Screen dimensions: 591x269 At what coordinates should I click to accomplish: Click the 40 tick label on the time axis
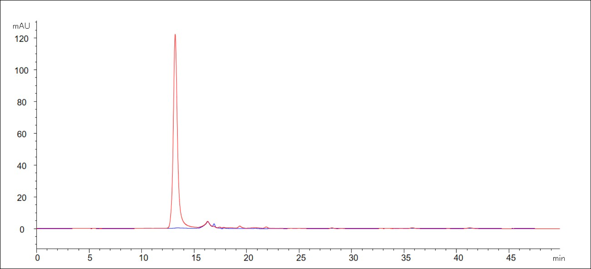pos(458,258)
